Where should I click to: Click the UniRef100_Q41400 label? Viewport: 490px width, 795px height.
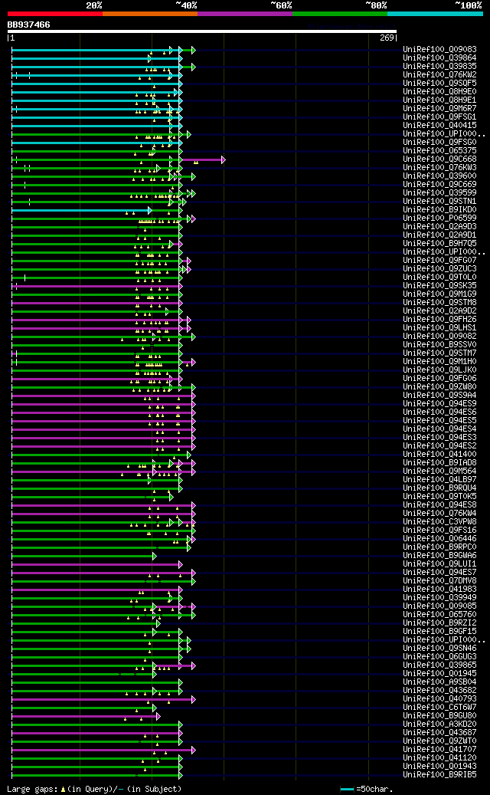pyautogui.click(x=439, y=455)
